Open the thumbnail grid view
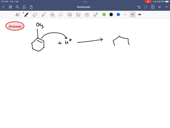This screenshot has width=170, height=128. [x=10, y=7]
